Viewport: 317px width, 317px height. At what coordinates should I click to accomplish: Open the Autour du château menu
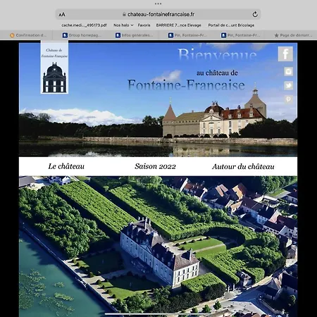pos(243,166)
